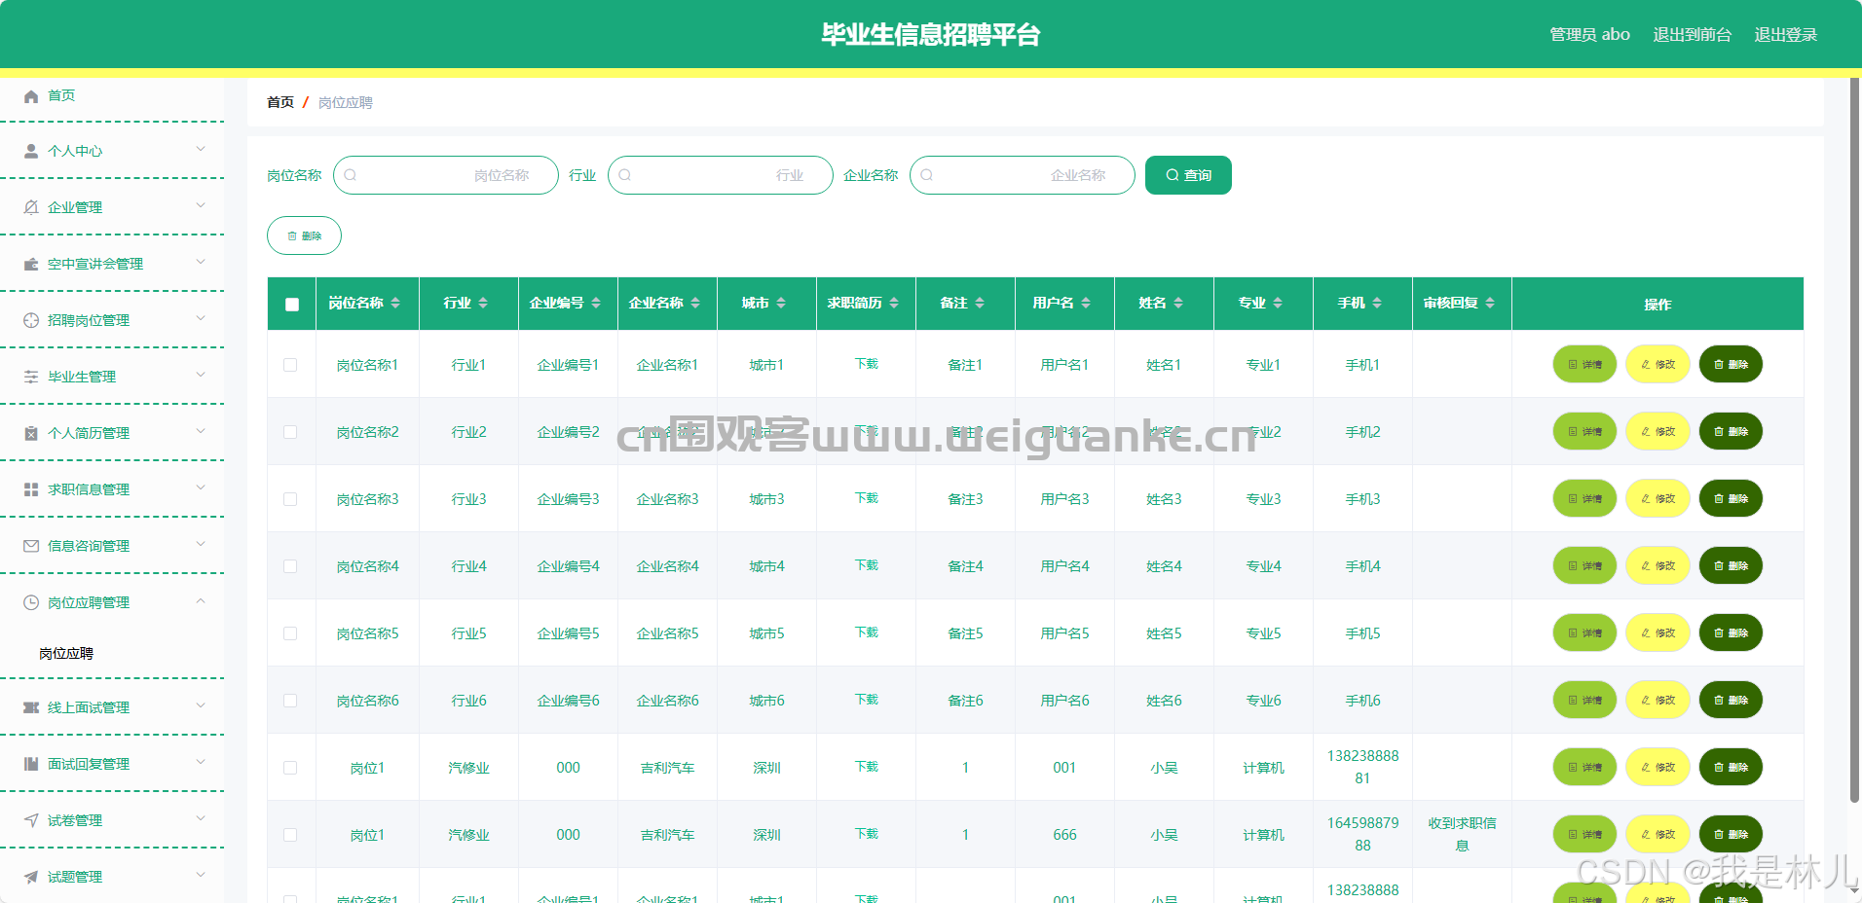Expand the 个人简历管理 chevron
This screenshot has height=903, width=1862.
coord(201,431)
